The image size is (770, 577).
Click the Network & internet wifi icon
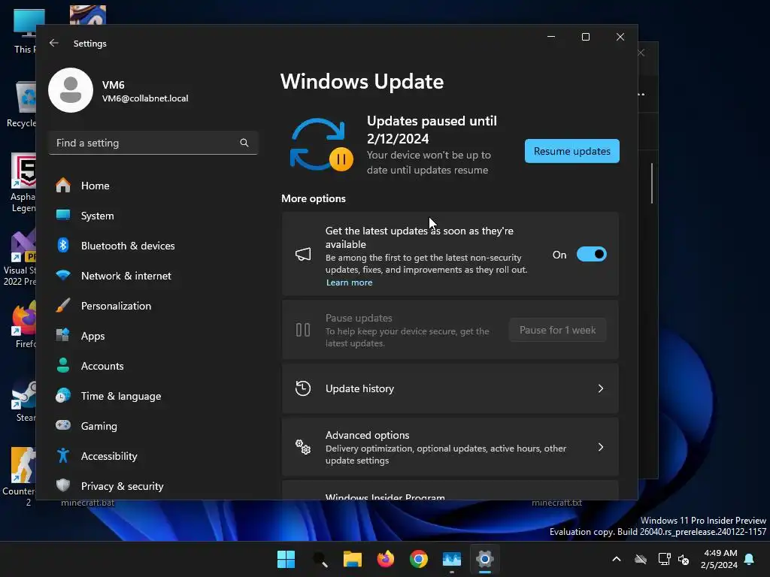point(63,275)
